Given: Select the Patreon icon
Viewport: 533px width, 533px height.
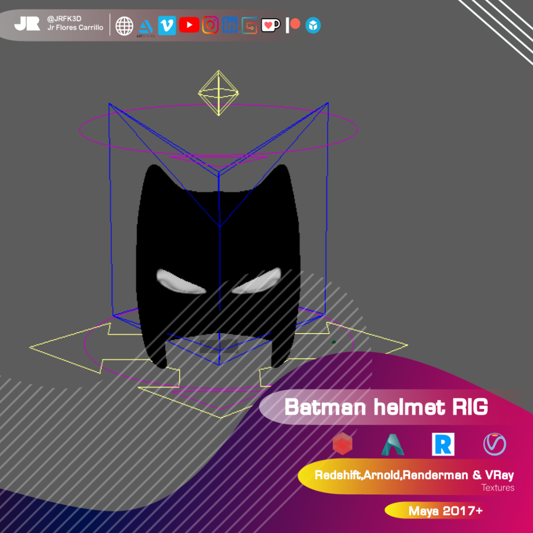Looking at the screenshot, I should pos(293,25).
